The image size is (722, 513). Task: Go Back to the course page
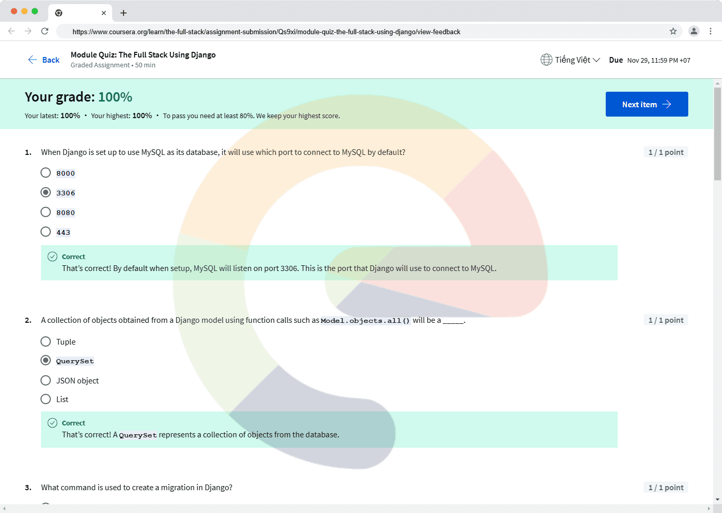pyautogui.click(x=44, y=60)
